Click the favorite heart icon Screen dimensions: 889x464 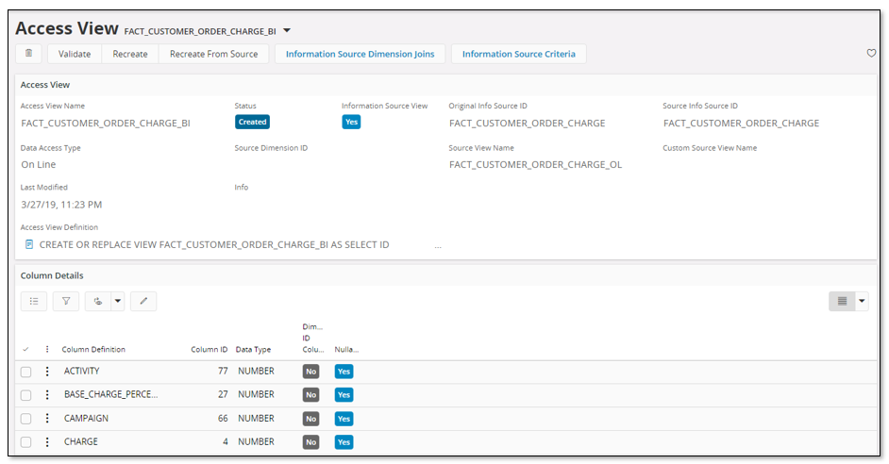(x=871, y=54)
